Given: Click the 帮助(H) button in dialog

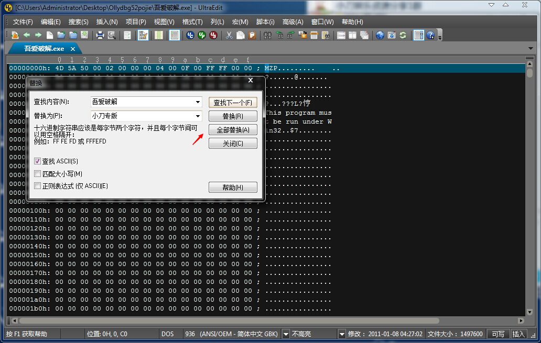Looking at the screenshot, I should [233, 187].
